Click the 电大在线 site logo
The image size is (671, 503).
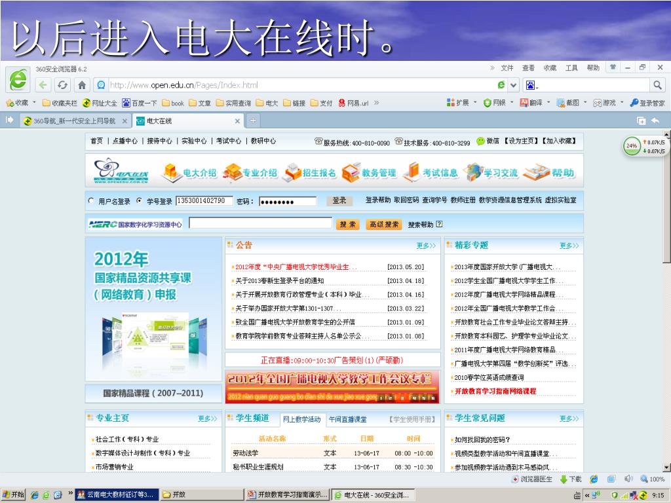pos(121,171)
